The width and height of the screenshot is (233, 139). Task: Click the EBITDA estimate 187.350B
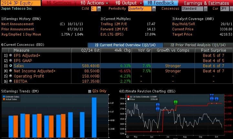point(90,81)
